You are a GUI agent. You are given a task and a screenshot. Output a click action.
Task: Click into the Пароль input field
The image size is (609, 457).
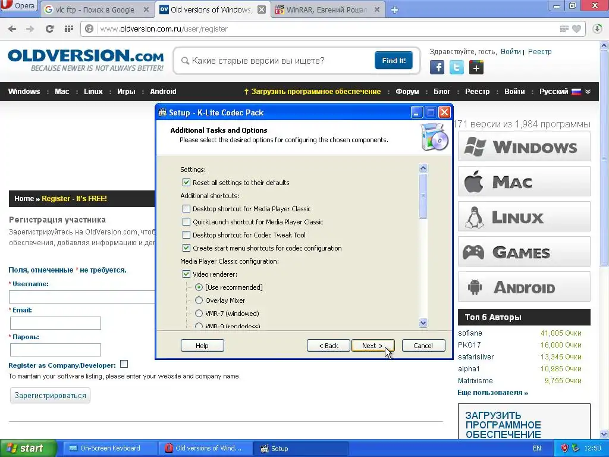[55, 350]
